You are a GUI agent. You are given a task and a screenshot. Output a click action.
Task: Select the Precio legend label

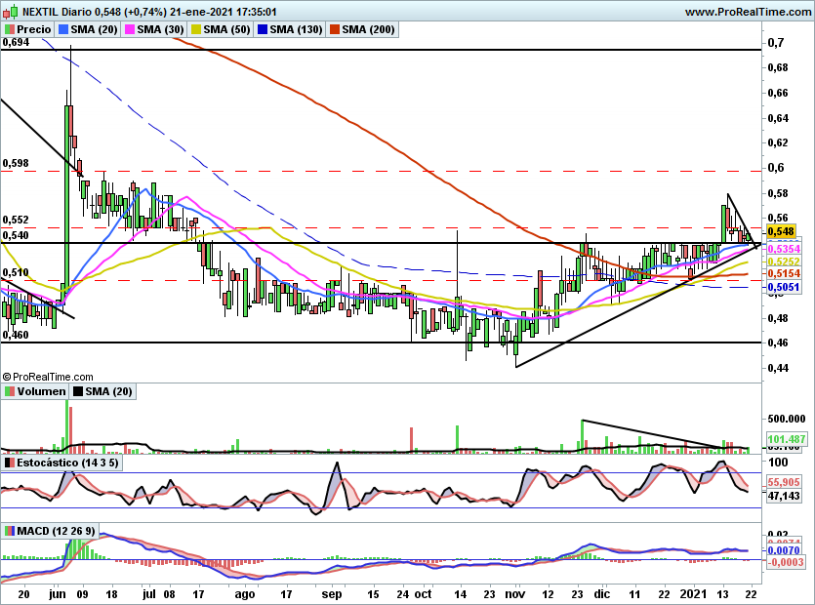click(x=34, y=29)
